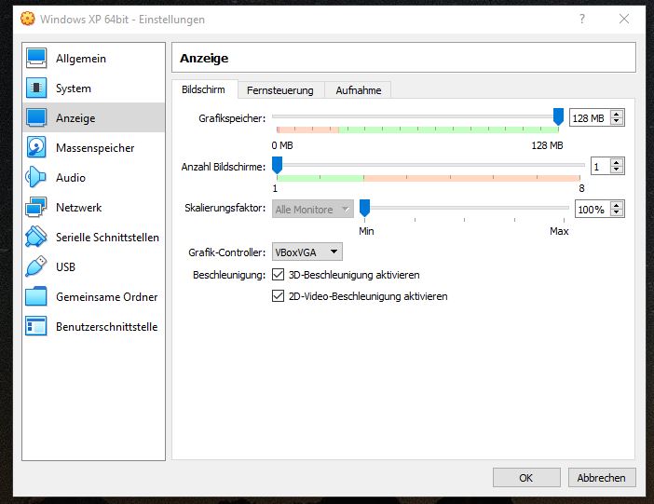
Task: Click the USB plug icon
Action: pos(36,266)
